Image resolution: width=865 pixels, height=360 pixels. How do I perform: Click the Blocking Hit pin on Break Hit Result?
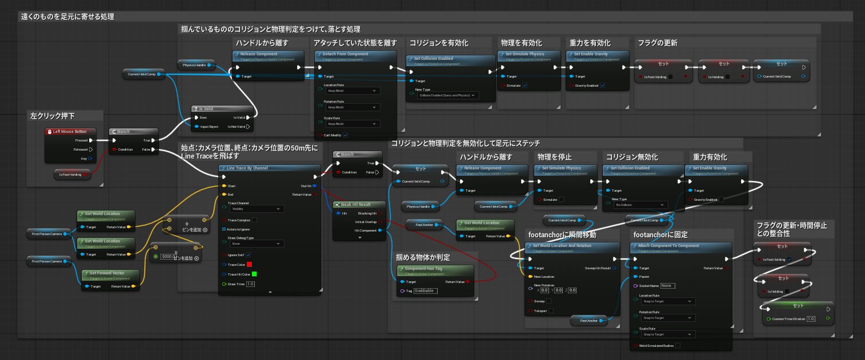click(x=381, y=213)
